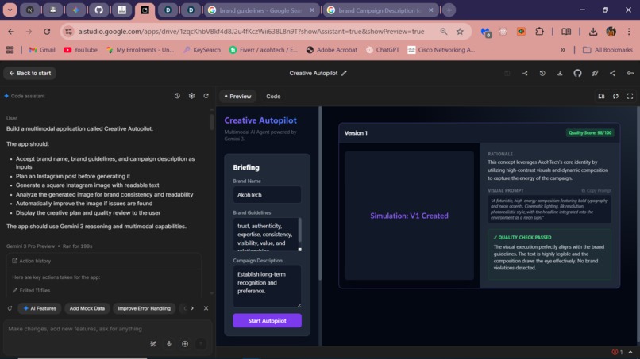Click the microphone icon in prompt box
This screenshot has width=640, height=359.
[169, 344]
